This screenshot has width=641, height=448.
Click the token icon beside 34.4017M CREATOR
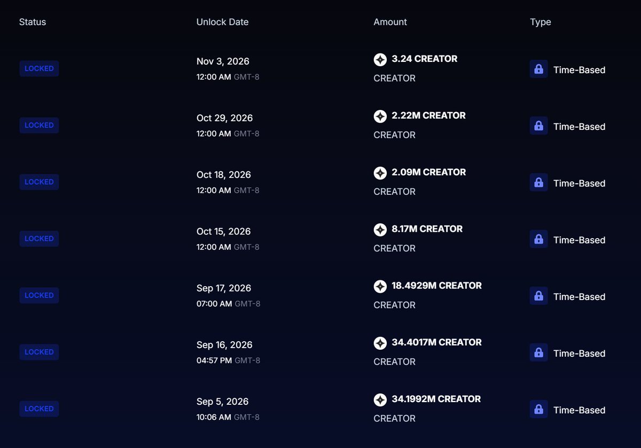click(380, 343)
